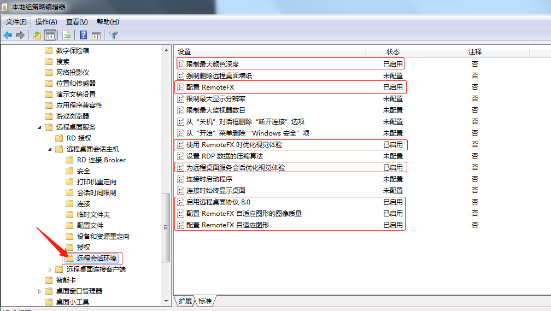This screenshot has width=551, height=311.
Task: Select the 授权 folder under 远程桌面会话主机
Action: 84,248
